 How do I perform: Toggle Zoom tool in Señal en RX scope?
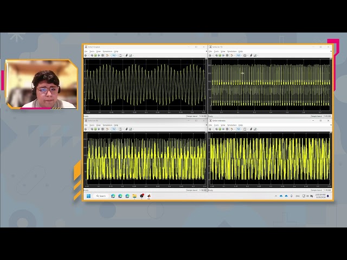[x=114, y=129]
